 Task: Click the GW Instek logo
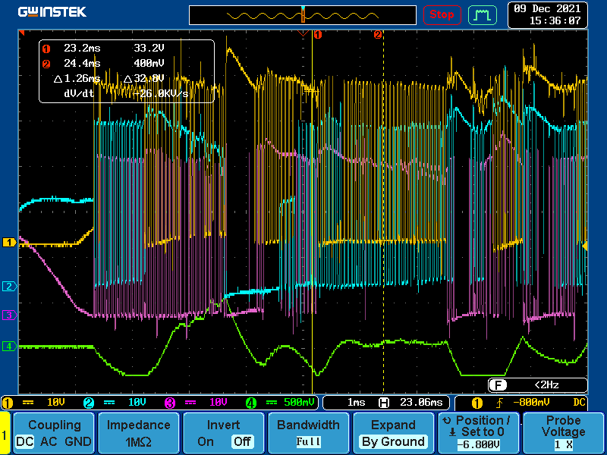[52, 12]
